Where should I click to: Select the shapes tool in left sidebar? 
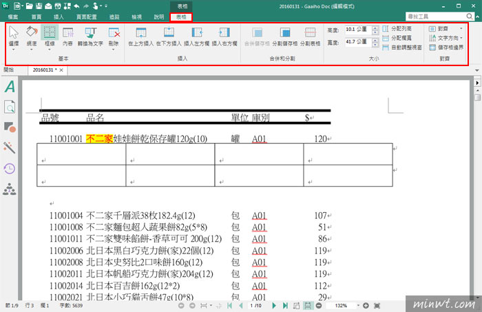[10, 127]
